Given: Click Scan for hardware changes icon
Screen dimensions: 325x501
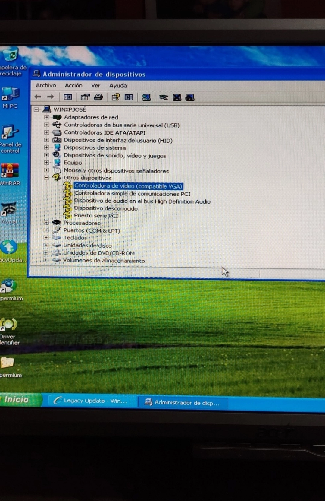Looking at the screenshot, I should click(146, 97).
